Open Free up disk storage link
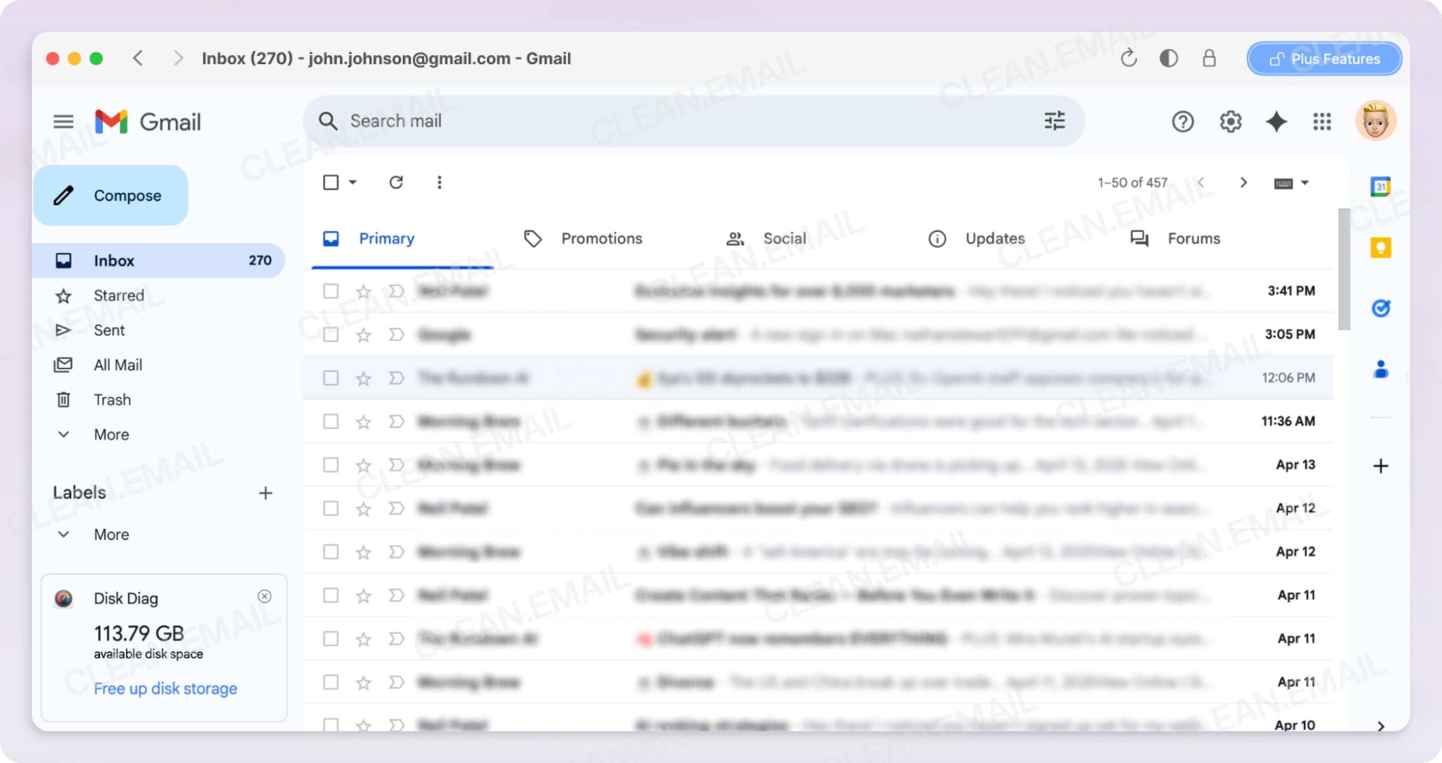Image resolution: width=1442 pixels, height=763 pixels. pos(164,688)
